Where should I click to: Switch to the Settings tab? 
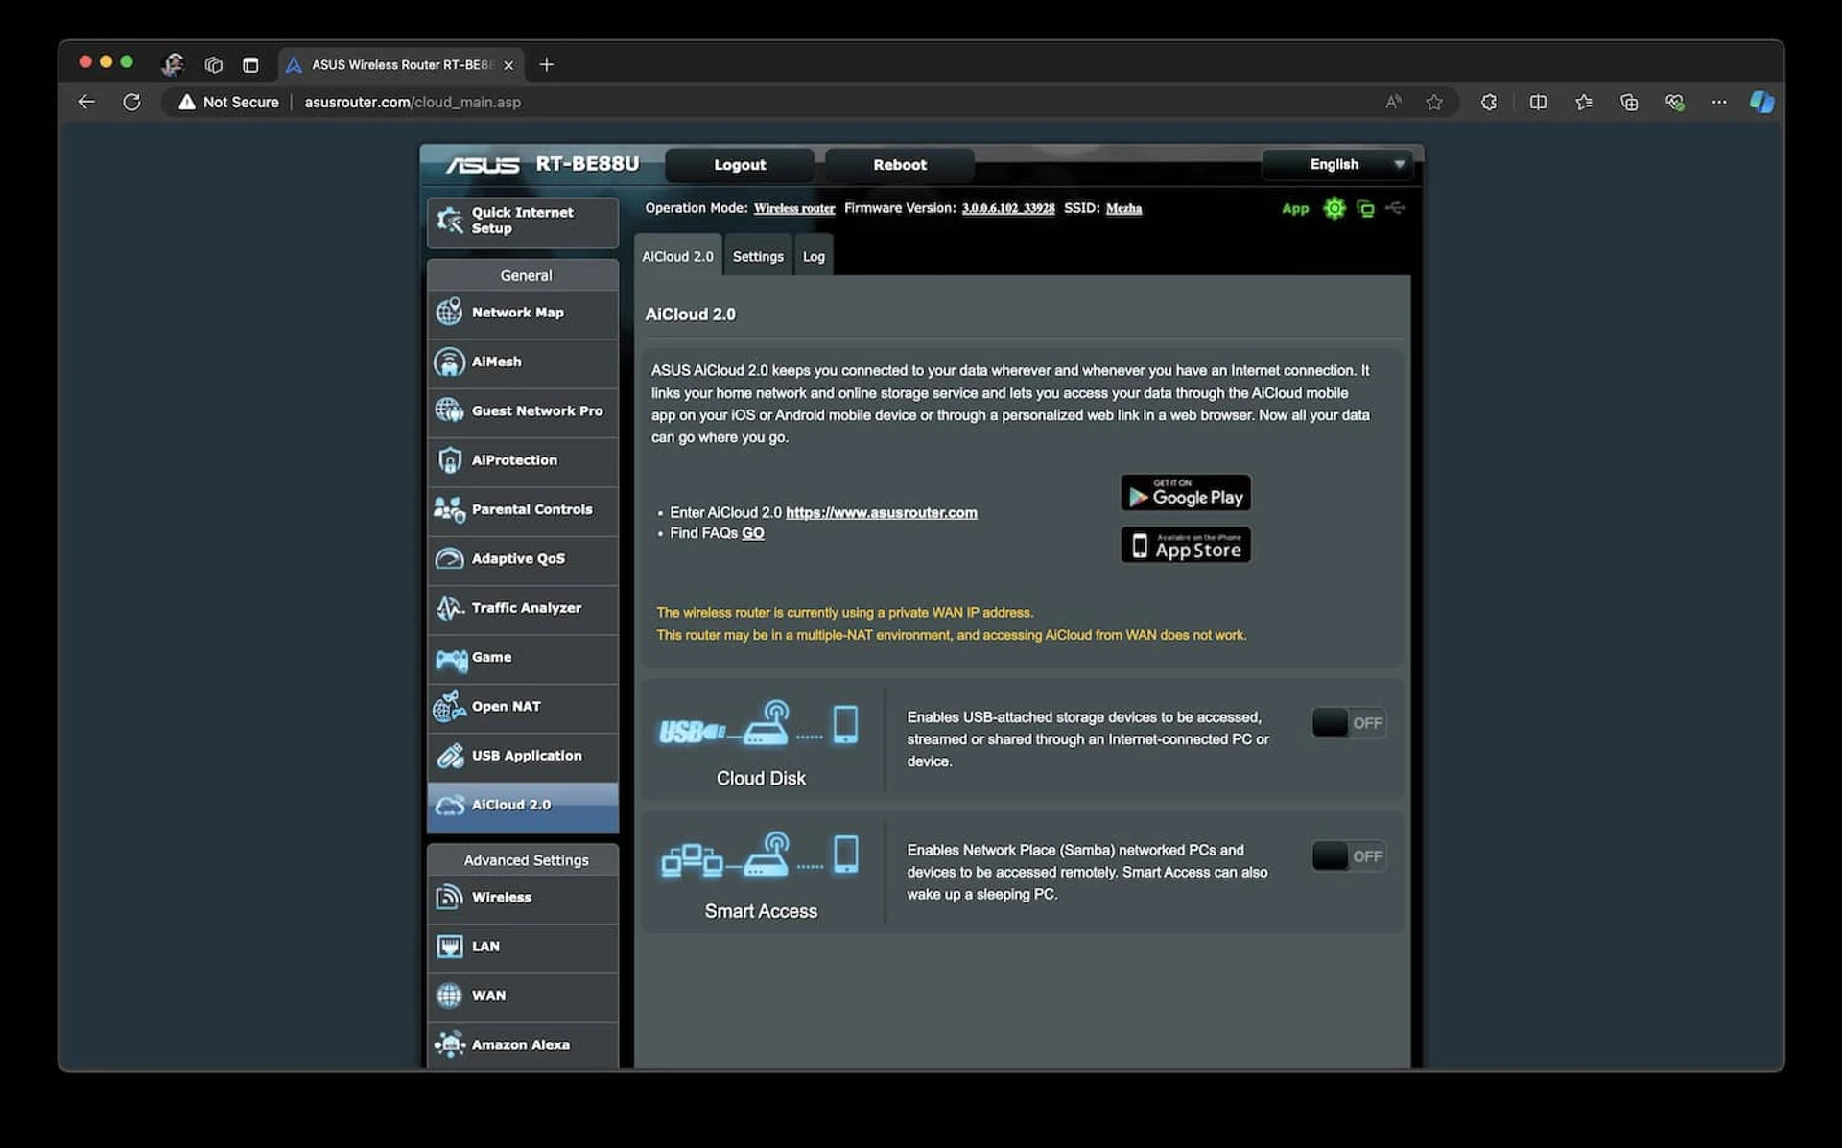pos(758,256)
